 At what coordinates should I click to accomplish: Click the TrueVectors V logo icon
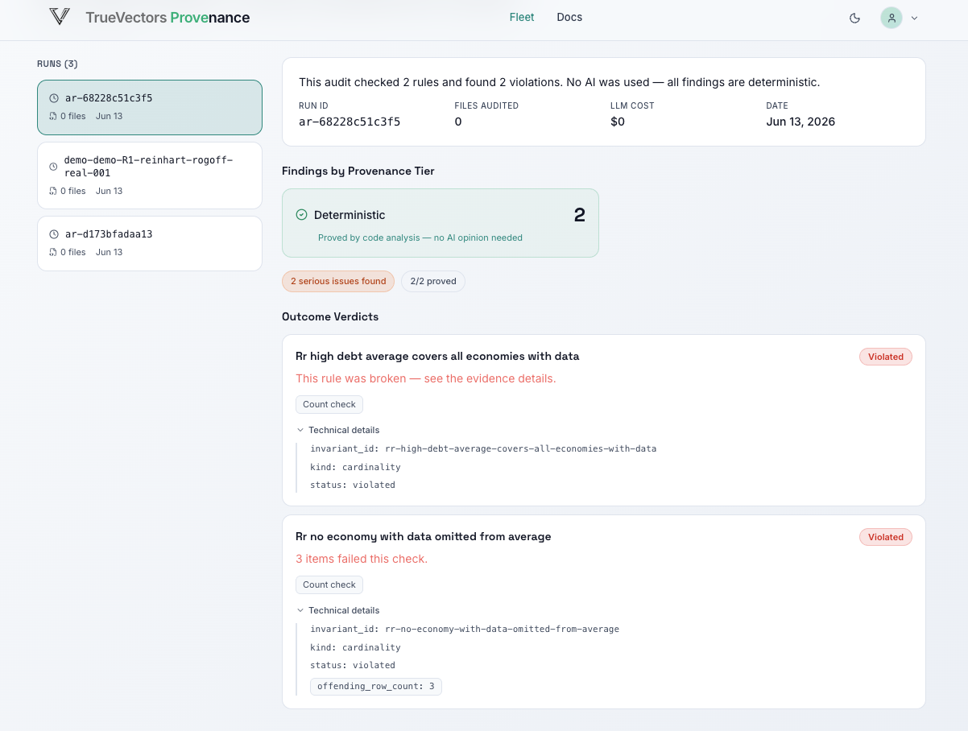(x=59, y=17)
